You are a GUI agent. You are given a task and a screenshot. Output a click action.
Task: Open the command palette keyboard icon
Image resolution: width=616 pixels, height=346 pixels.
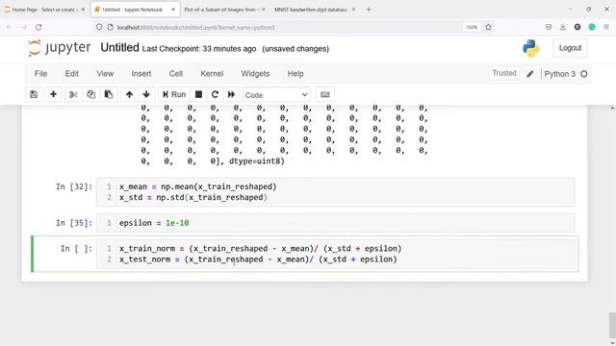325,94
